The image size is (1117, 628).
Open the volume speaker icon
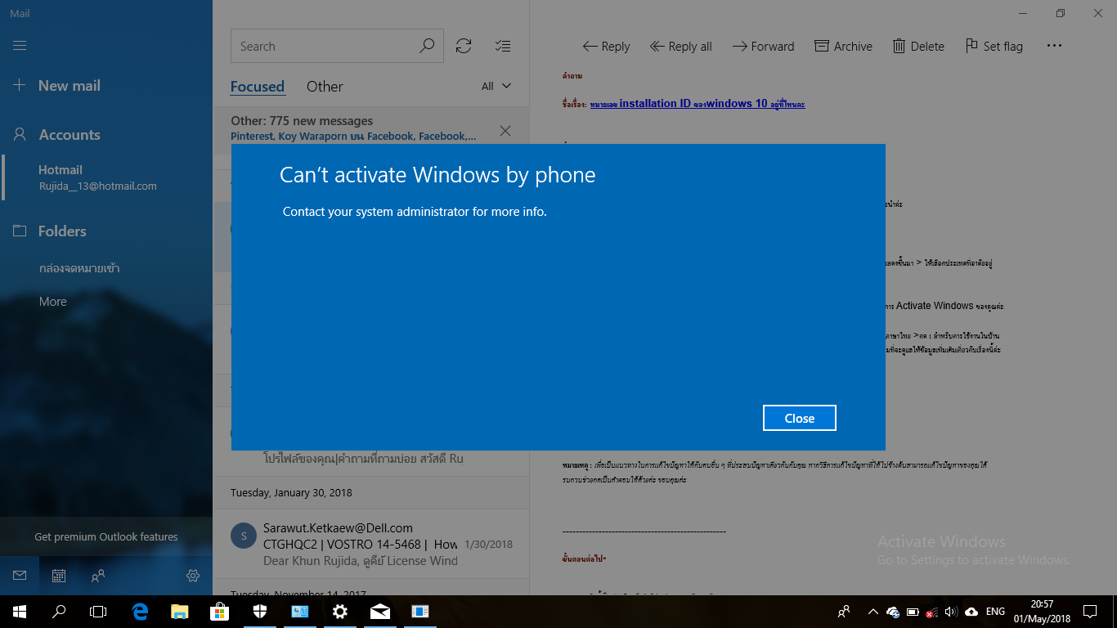coord(950,612)
